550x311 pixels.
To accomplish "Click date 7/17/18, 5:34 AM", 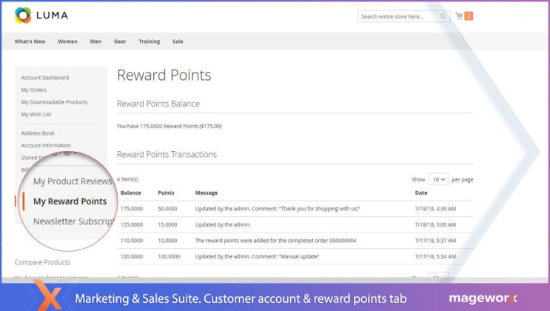I will coord(435,257).
